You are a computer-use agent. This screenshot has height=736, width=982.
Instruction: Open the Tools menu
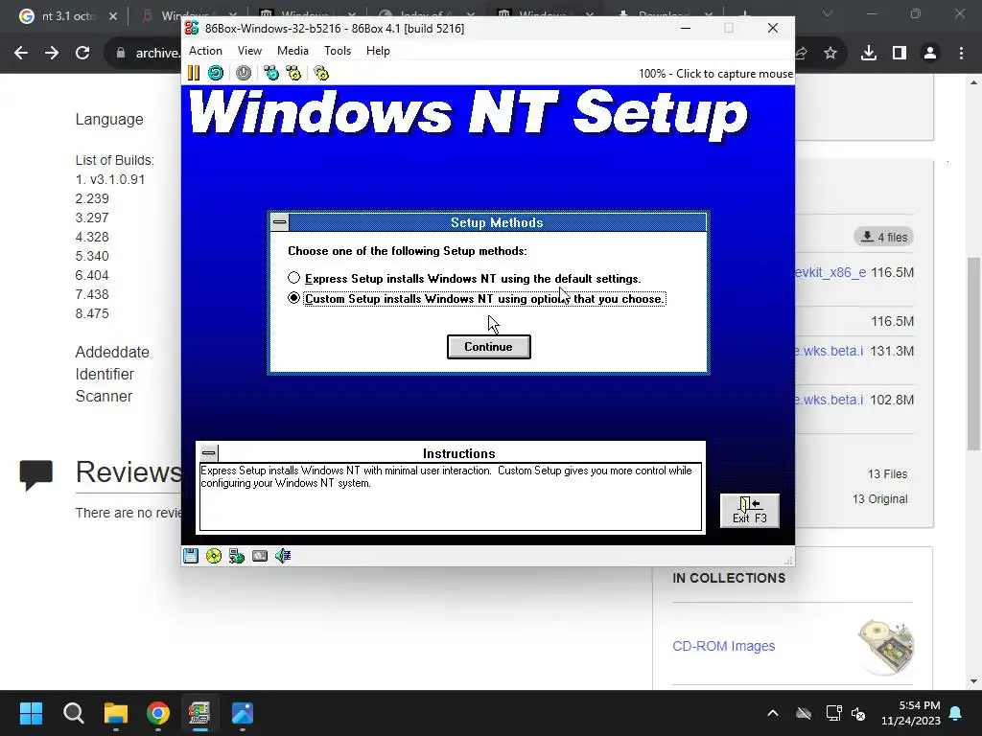click(x=337, y=51)
